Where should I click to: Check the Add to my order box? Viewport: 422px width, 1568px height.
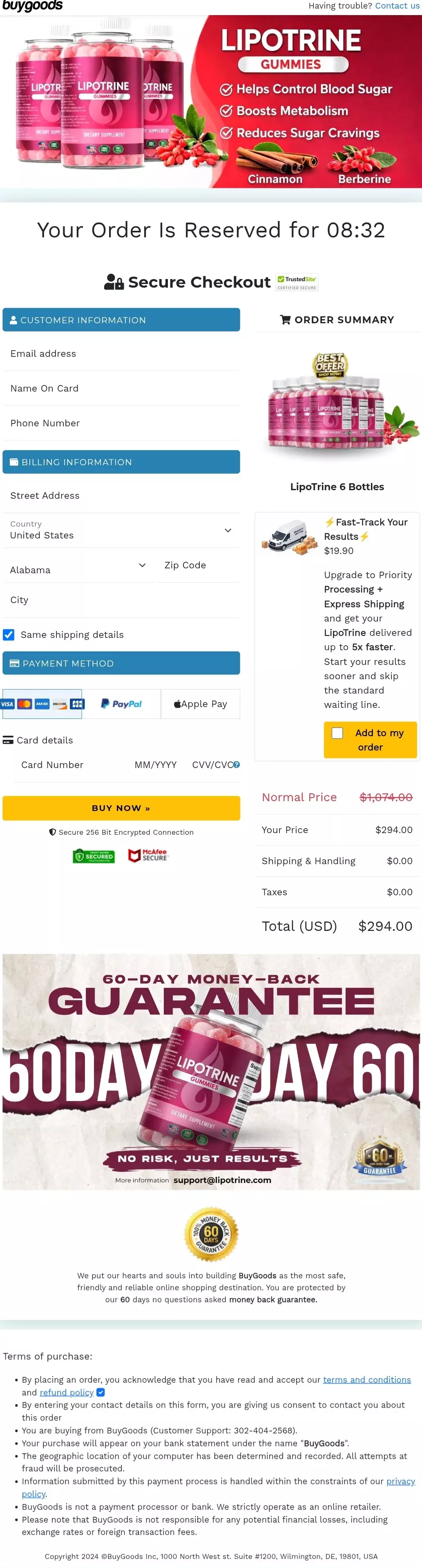[x=337, y=733]
